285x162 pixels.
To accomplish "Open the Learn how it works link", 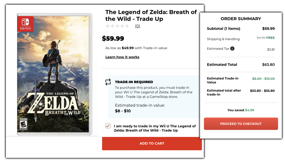I will click(x=122, y=57).
